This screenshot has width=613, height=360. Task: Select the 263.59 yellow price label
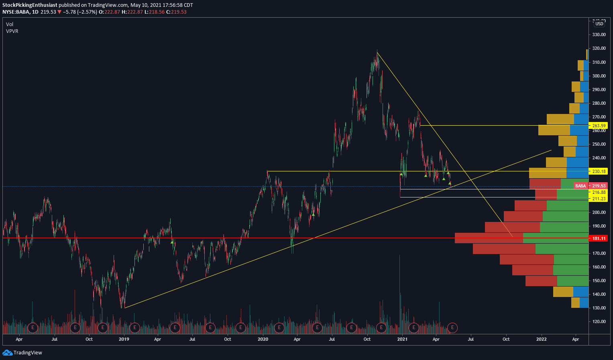click(599, 126)
